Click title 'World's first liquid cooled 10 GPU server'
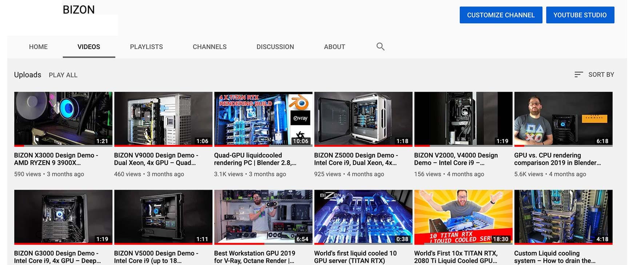Image resolution: width=638 pixels, height=265 pixels. point(355,257)
